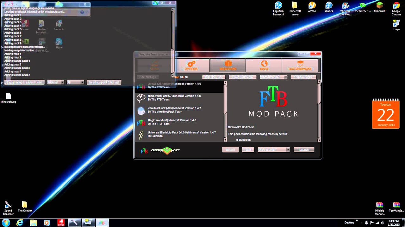Open the Sound Recorder desktop icon
Image resolution: width=405 pixels, height=227 pixels.
(8, 209)
